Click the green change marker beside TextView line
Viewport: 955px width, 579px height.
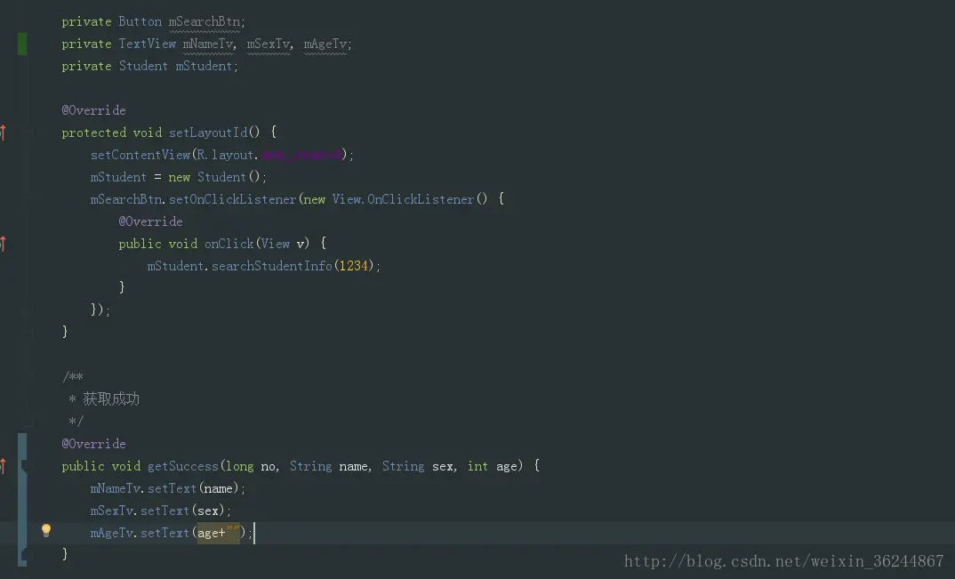click(22, 44)
